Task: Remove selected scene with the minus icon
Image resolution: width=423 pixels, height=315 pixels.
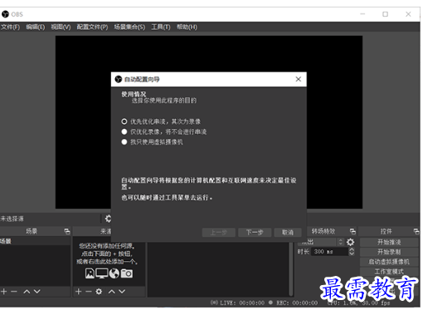Action: (x=14, y=292)
